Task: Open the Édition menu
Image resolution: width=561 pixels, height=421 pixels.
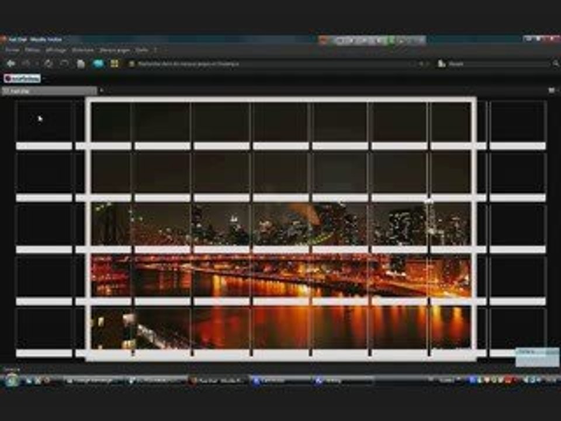Action: [x=32, y=50]
